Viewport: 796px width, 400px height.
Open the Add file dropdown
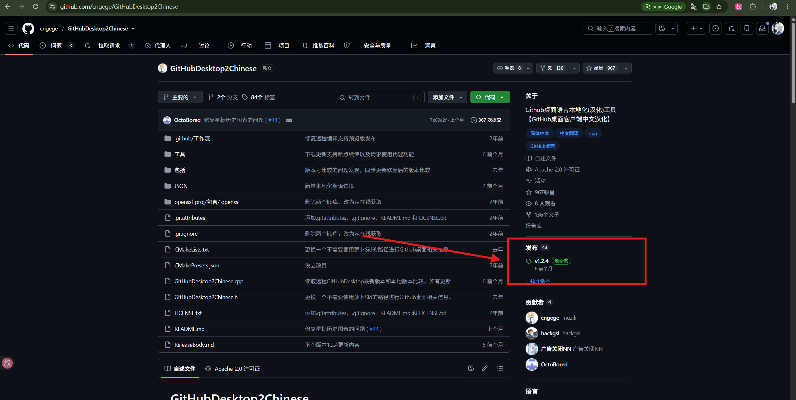tap(447, 97)
